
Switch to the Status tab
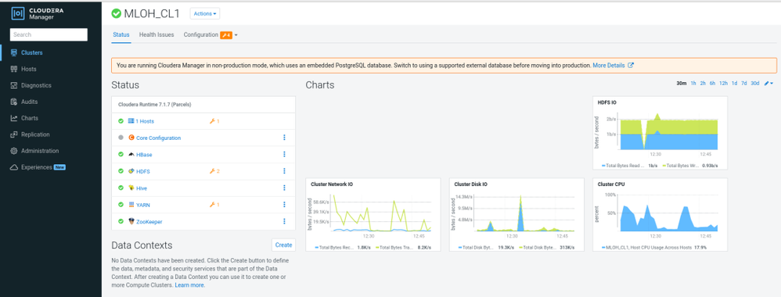(121, 35)
